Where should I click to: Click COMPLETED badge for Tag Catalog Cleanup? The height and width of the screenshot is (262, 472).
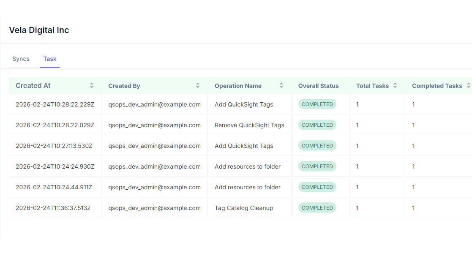[317, 208]
